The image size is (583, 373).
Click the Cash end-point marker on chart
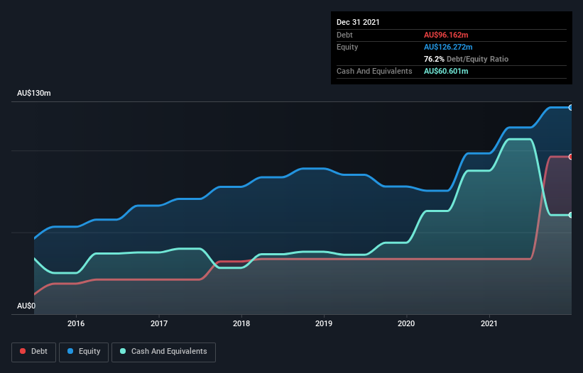571,215
